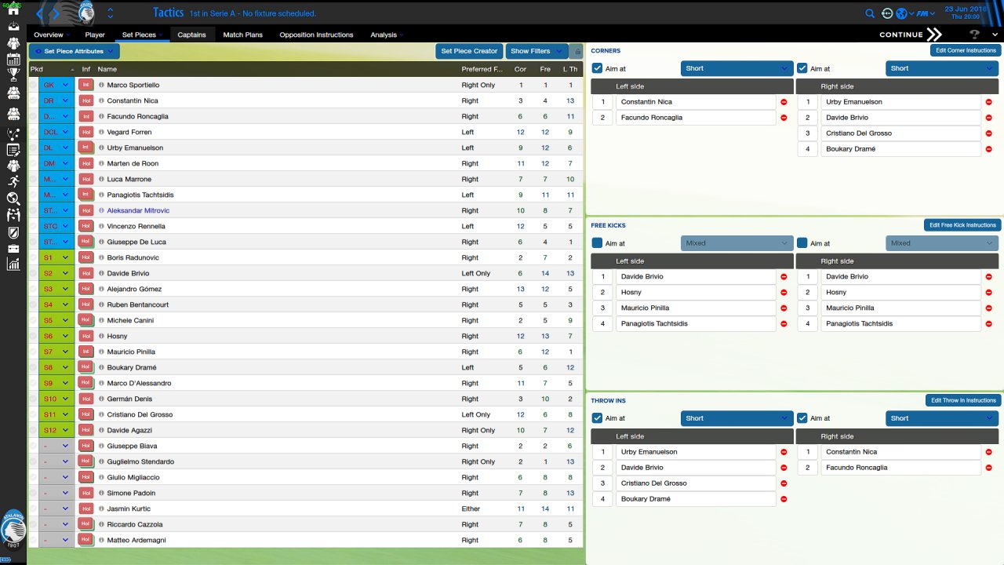The width and height of the screenshot is (1004, 565).
Task: Switch to the Captains tab
Action: click(191, 35)
